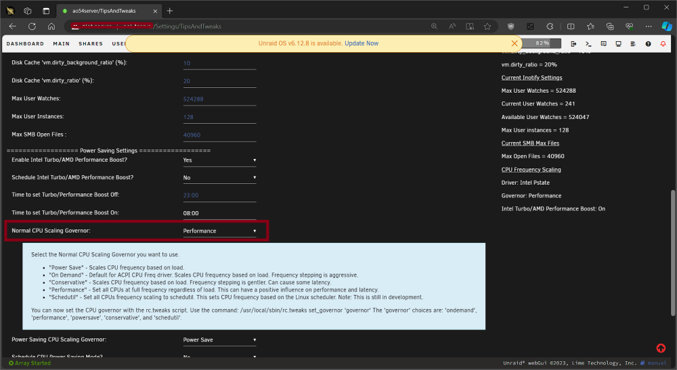This screenshot has width=677, height=370.
Task: Toggle Split screen icon in browser toolbar
Action: pos(571,26)
